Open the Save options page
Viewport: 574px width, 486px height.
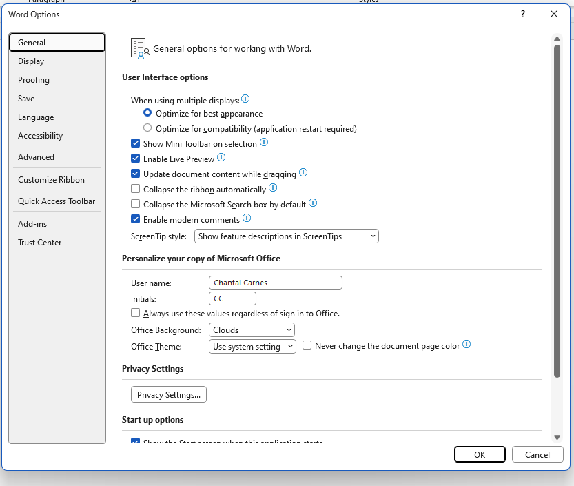[x=57, y=99]
